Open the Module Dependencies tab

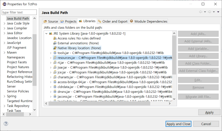coord(148,21)
